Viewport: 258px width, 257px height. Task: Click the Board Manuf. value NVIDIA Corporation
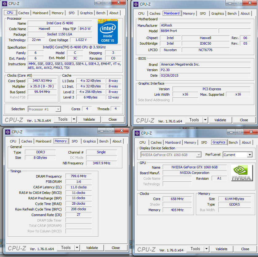point(195,173)
